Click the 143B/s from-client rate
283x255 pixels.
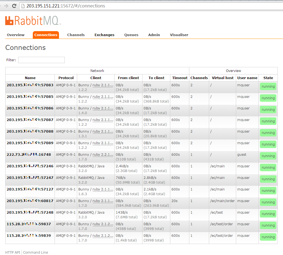(x=122, y=212)
